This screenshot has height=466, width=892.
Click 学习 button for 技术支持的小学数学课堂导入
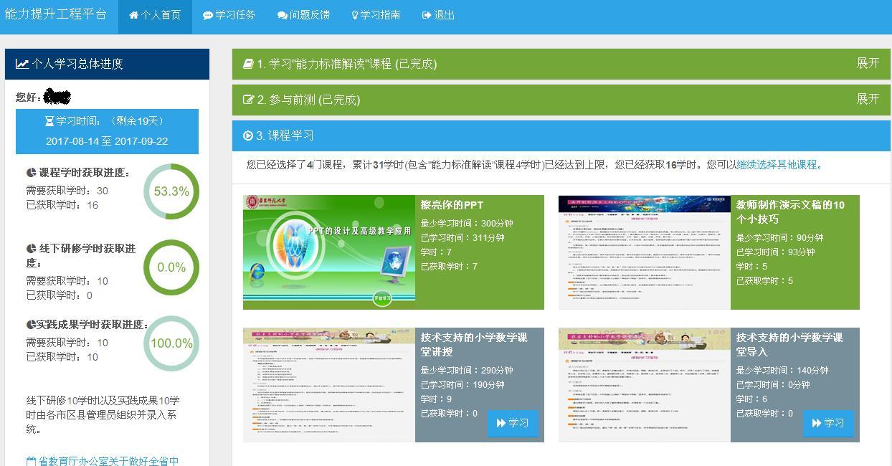click(x=827, y=423)
